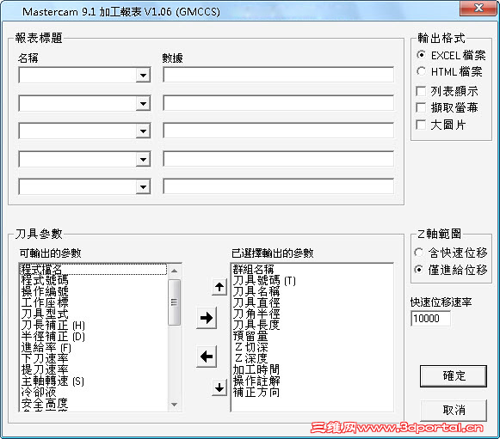The width and height of the screenshot is (500, 439).
Task: Open the second 名稱 dropdown
Action: tap(143, 103)
